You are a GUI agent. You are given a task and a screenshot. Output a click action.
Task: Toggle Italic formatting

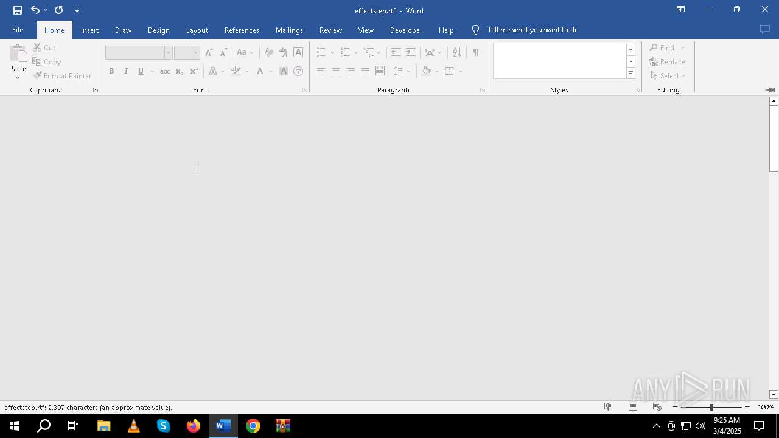[x=126, y=71]
